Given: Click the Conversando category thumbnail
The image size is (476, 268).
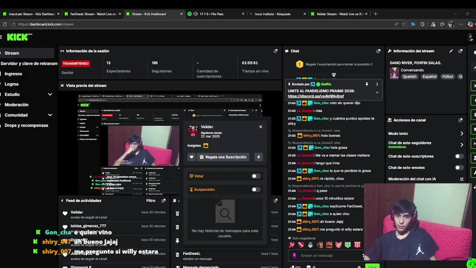Looking at the screenshot, I should pyautogui.click(x=394, y=73).
